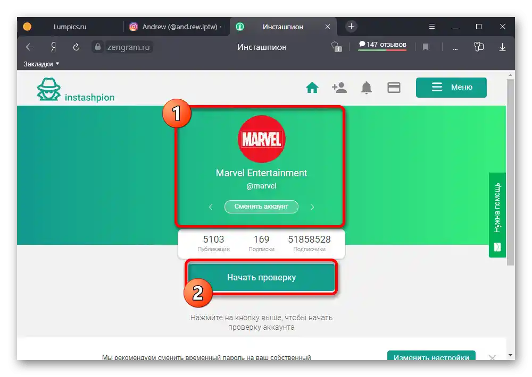Screen dimensions: 532x377
Task: Go back using the browser back arrow
Action: tap(29, 47)
